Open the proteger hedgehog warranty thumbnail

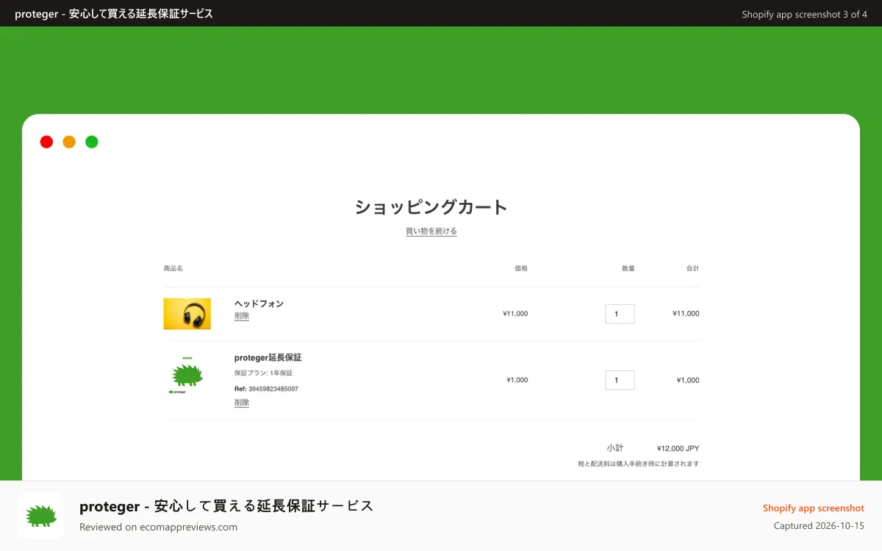(x=187, y=375)
